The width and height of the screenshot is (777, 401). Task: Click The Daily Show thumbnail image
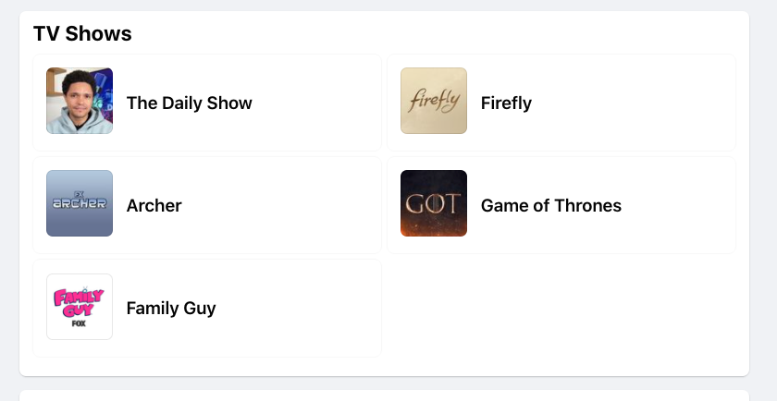(x=80, y=101)
